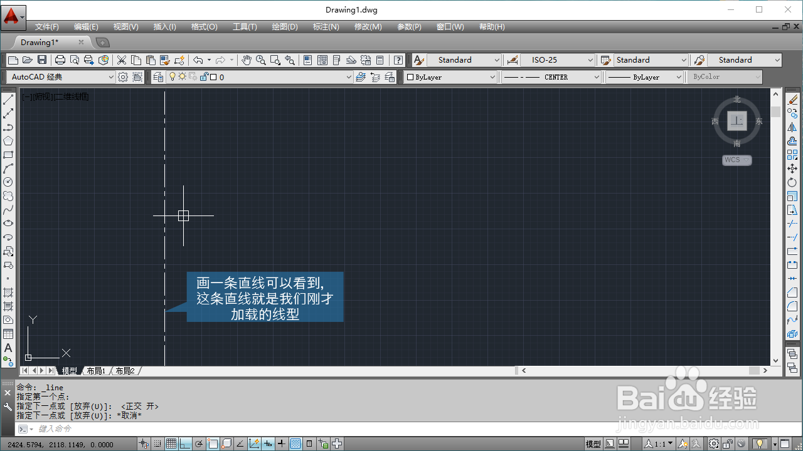Click the horizontal scrollbar right arrow
The image size is (803, 451).
click(x=765, y=371)
